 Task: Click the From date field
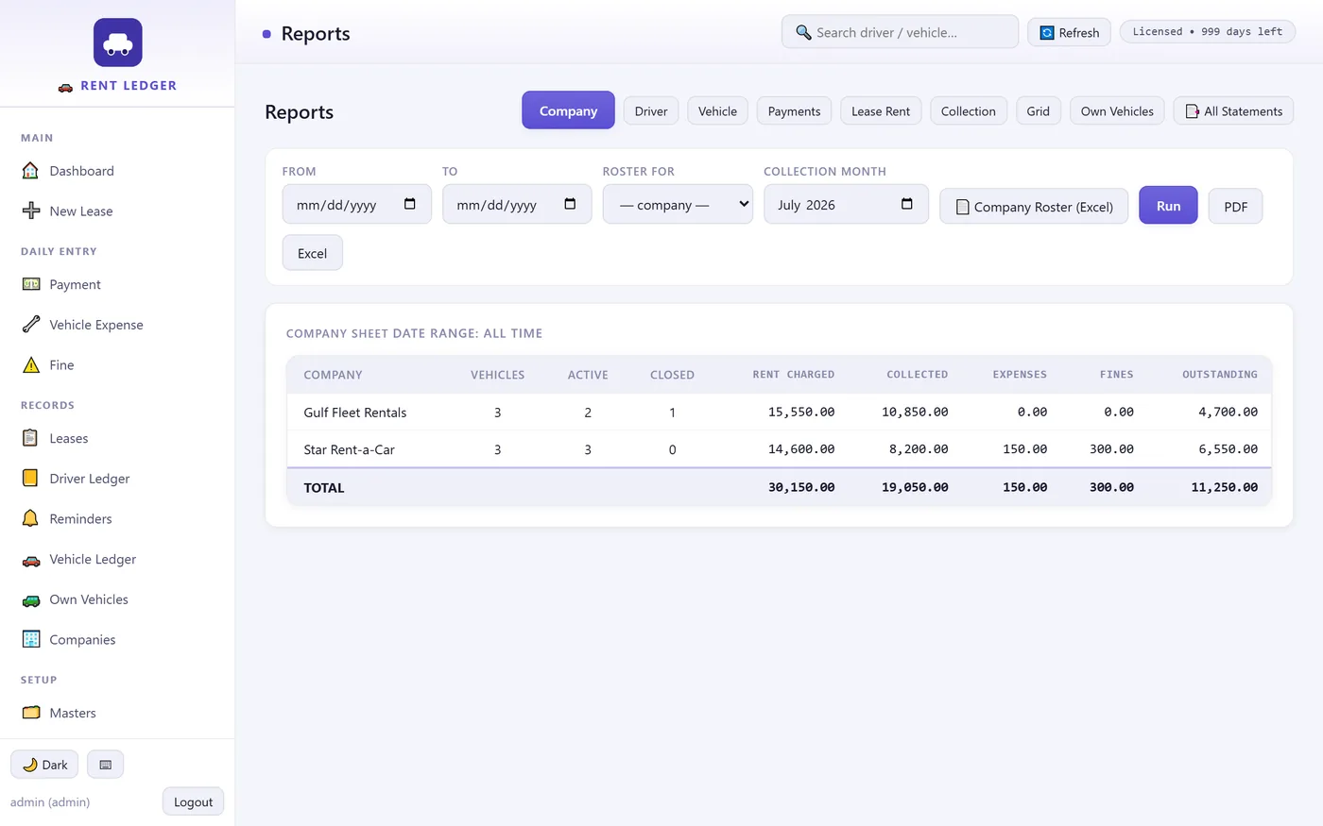[356, 204]
